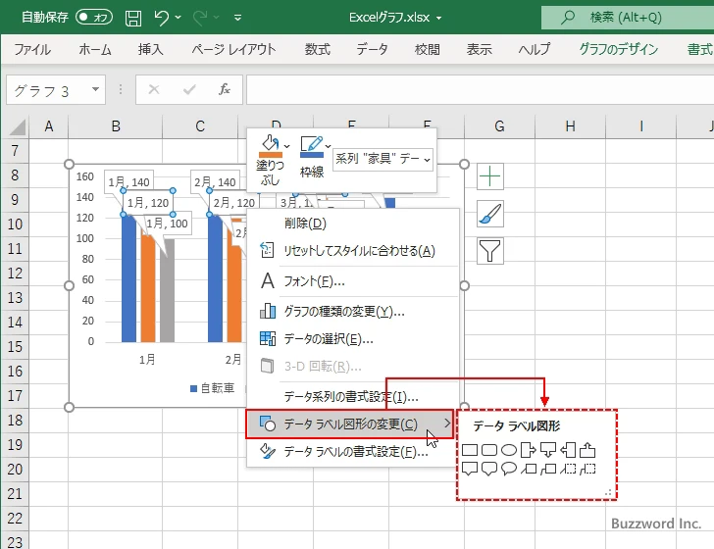Open the outline color dropdown arrow
714x549 pixels.
[328, 146]
